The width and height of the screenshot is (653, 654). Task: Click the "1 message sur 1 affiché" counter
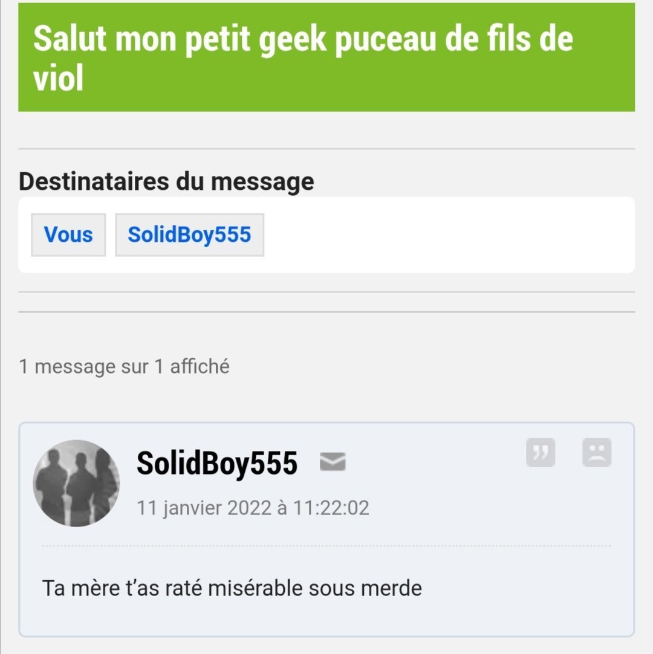(124, 367)
